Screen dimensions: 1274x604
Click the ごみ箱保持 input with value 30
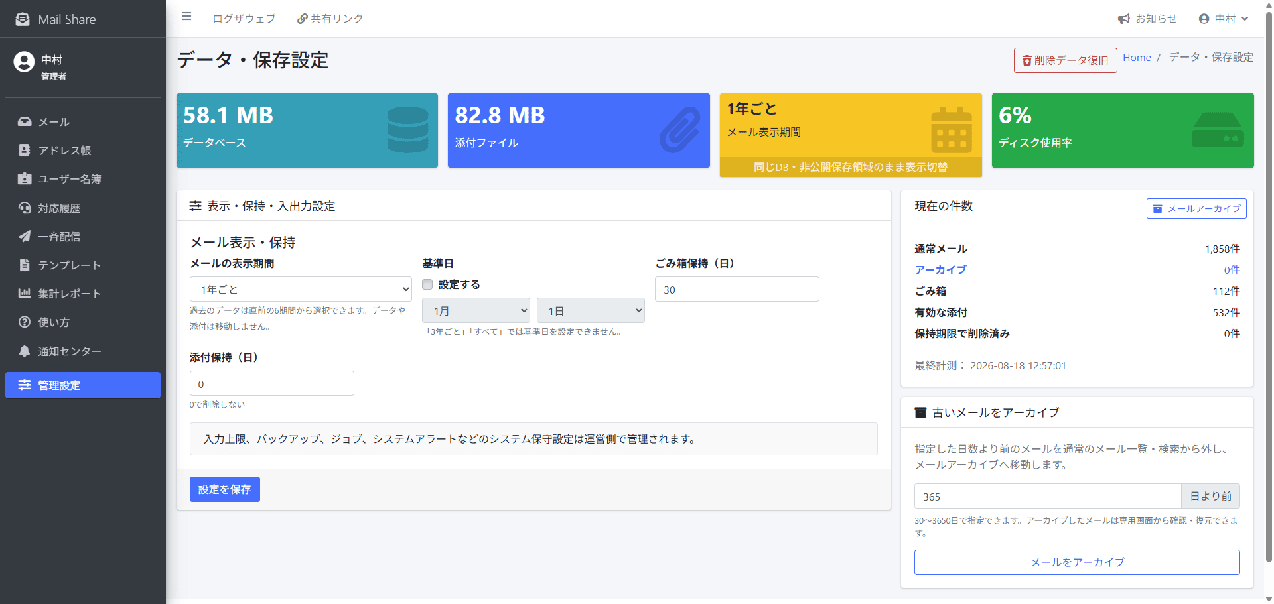click(737, 290)
